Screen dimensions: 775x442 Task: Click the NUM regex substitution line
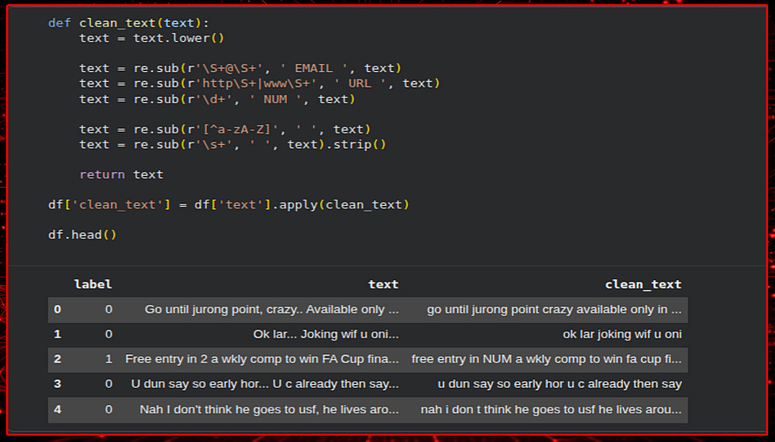coord(217,99)
